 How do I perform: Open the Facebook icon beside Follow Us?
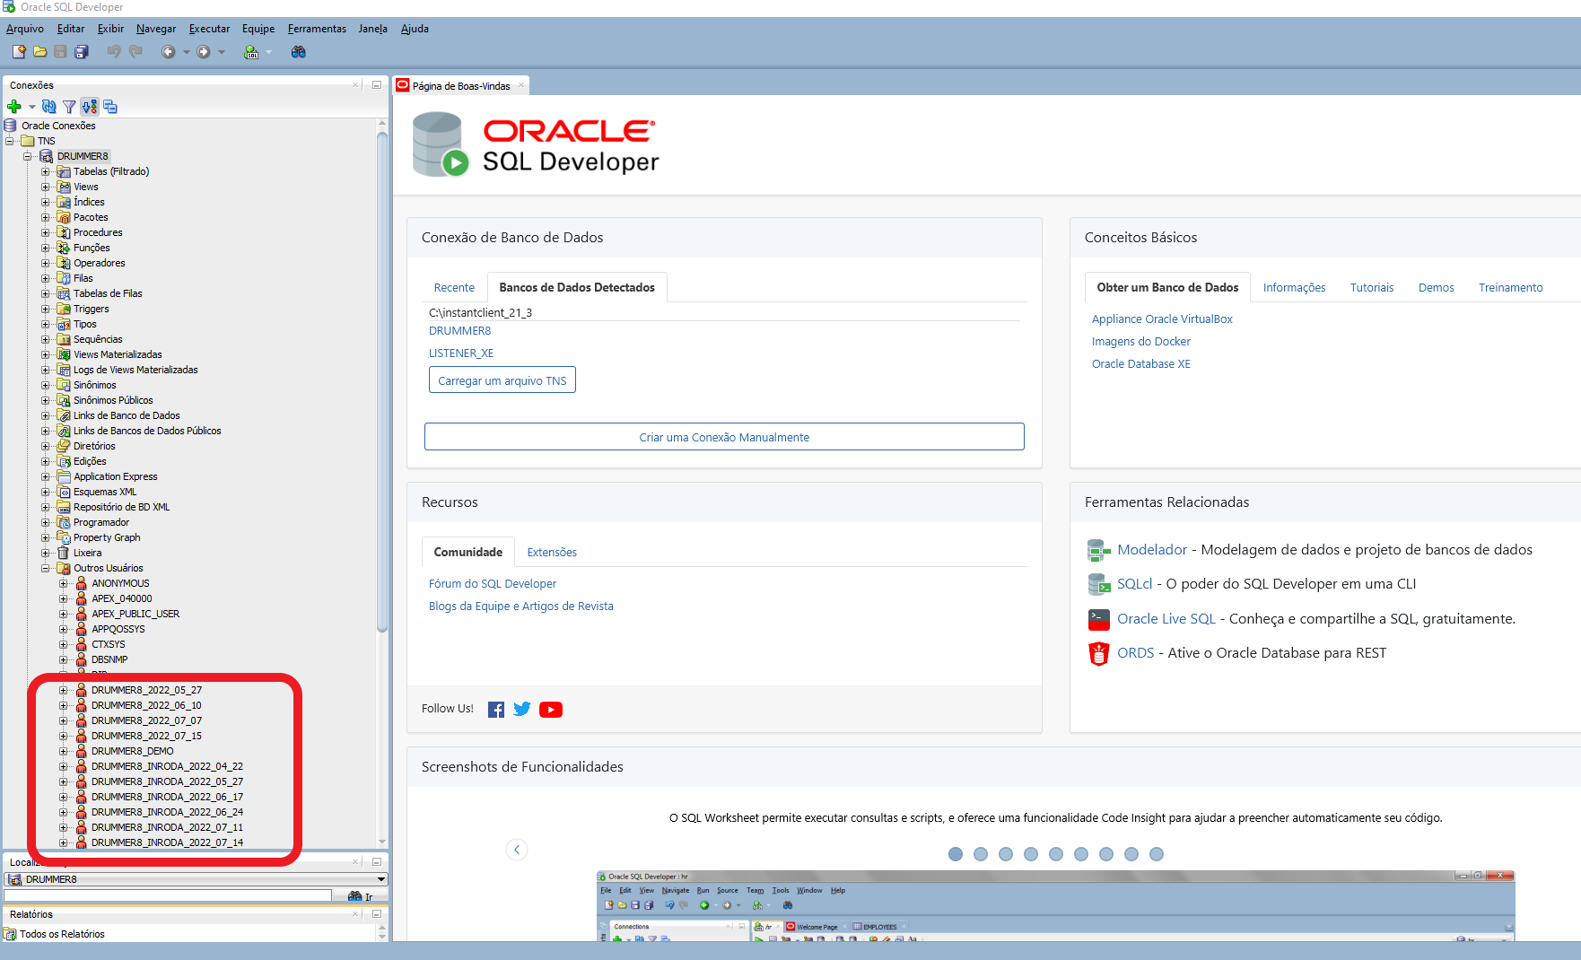click(x=496, y=710)
